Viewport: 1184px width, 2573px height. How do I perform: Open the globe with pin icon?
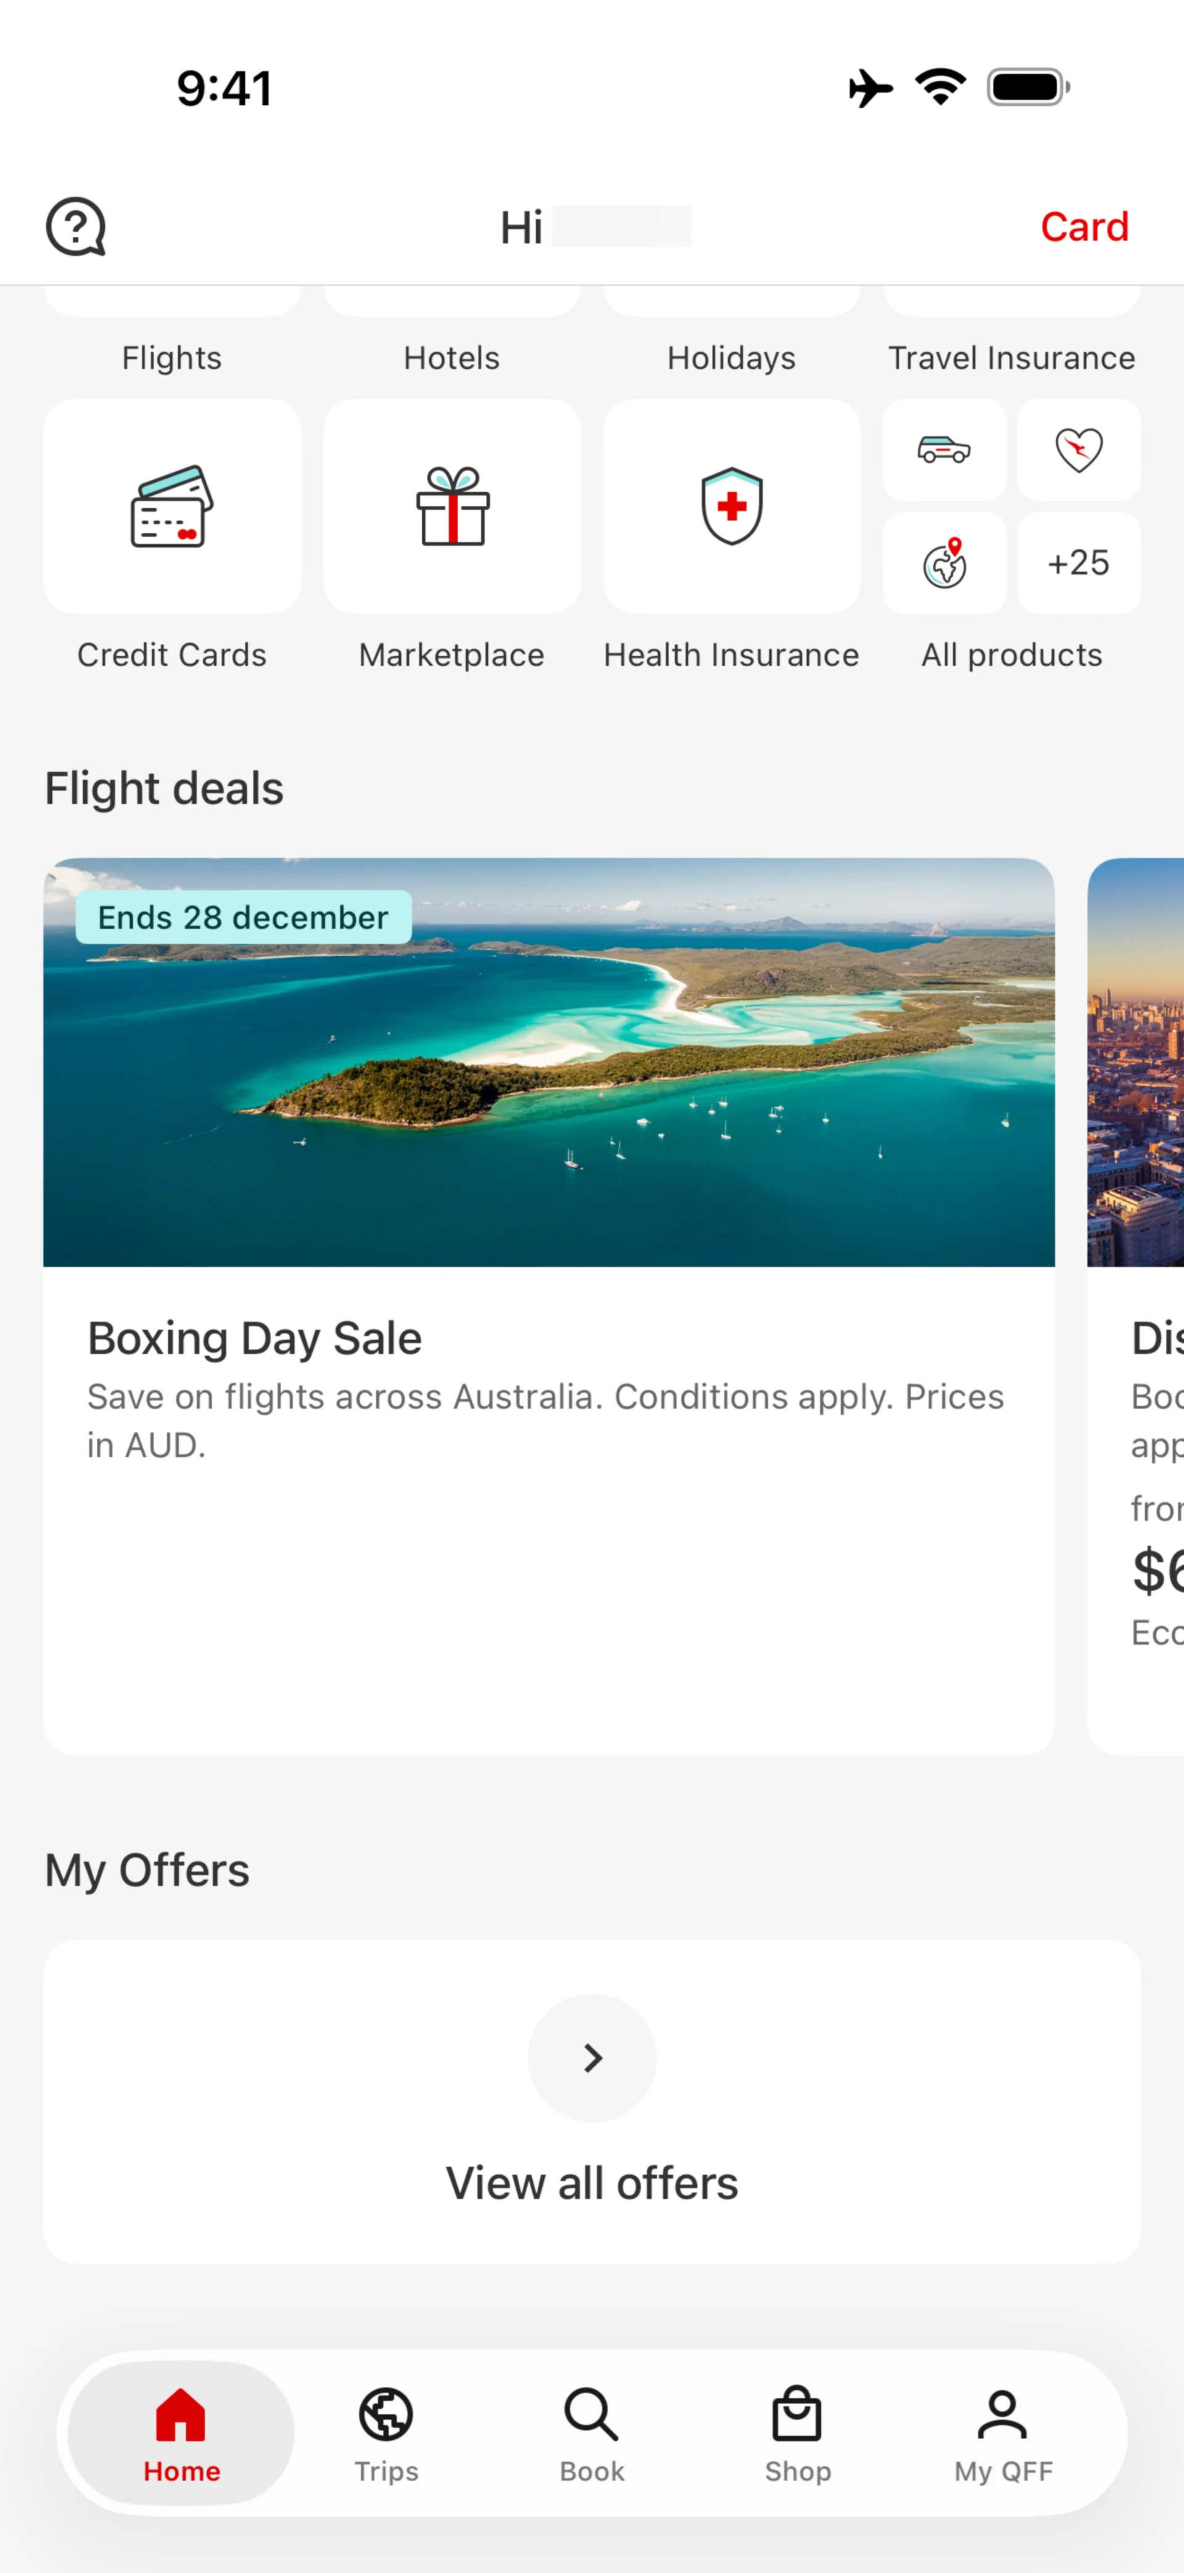point(944,563)
